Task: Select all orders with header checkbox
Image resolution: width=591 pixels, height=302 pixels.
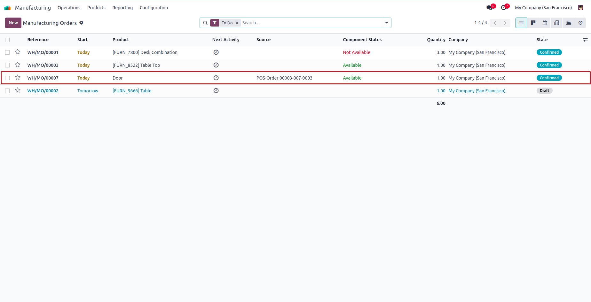Action: pyautogui.click(x=7, y=40)
